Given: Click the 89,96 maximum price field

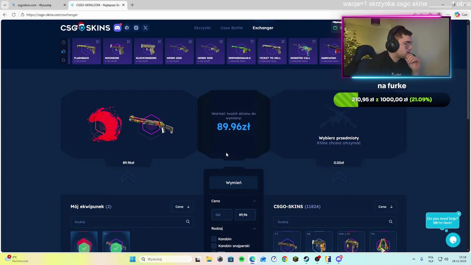Looking at the screenshot, I should (245, 215).
